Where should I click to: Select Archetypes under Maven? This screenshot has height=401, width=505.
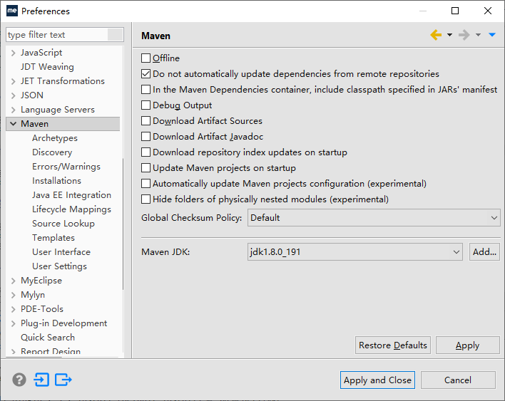55,138
